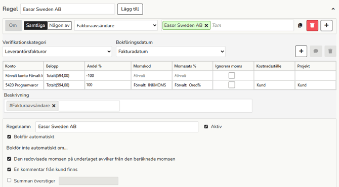Click the Kund cell under Projekt

pos(315,85)
